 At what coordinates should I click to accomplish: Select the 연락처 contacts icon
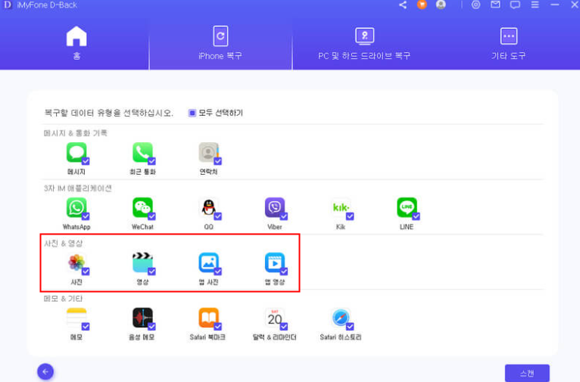click(x=208, y=152)
